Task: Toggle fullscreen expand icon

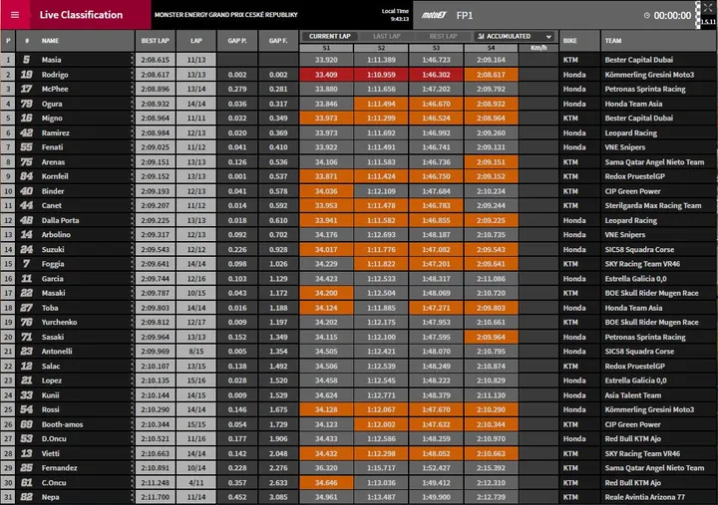Action: pyautogui.click(x=707, y=7)
